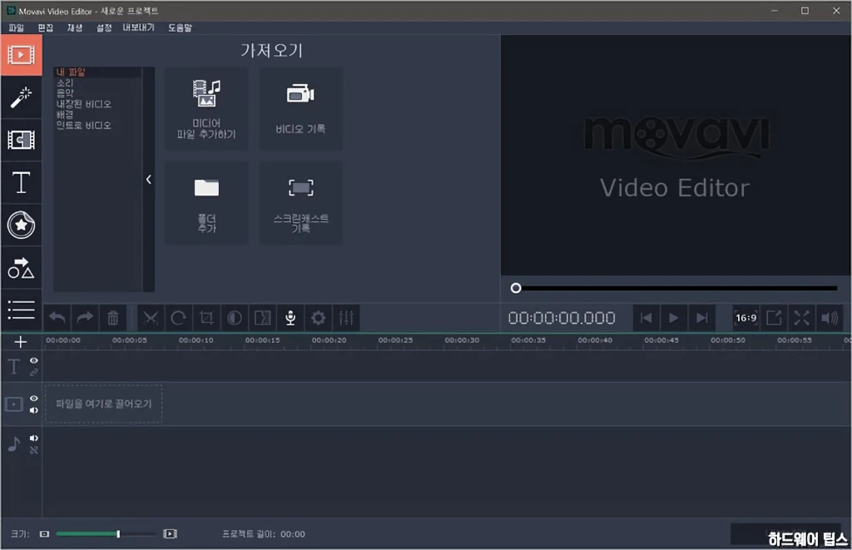The image size is (852, 550).
Task: Open the Titles text tab
Action: [x=21, y=182]
